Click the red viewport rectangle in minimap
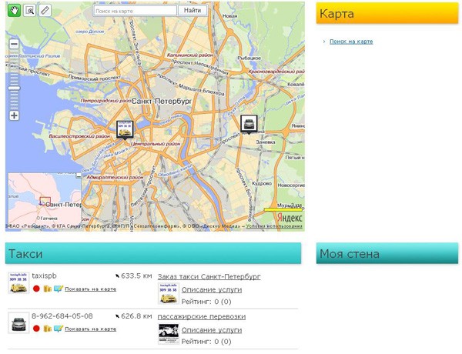462x354 pixels. [45, 201]
